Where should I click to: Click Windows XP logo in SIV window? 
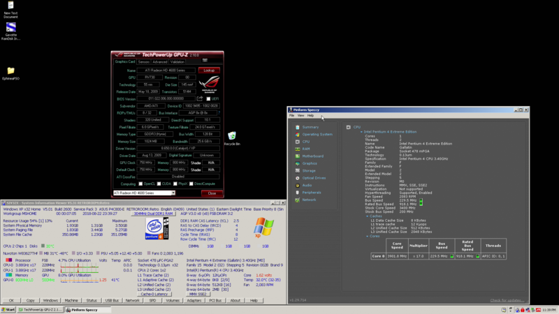click(264, 227)
